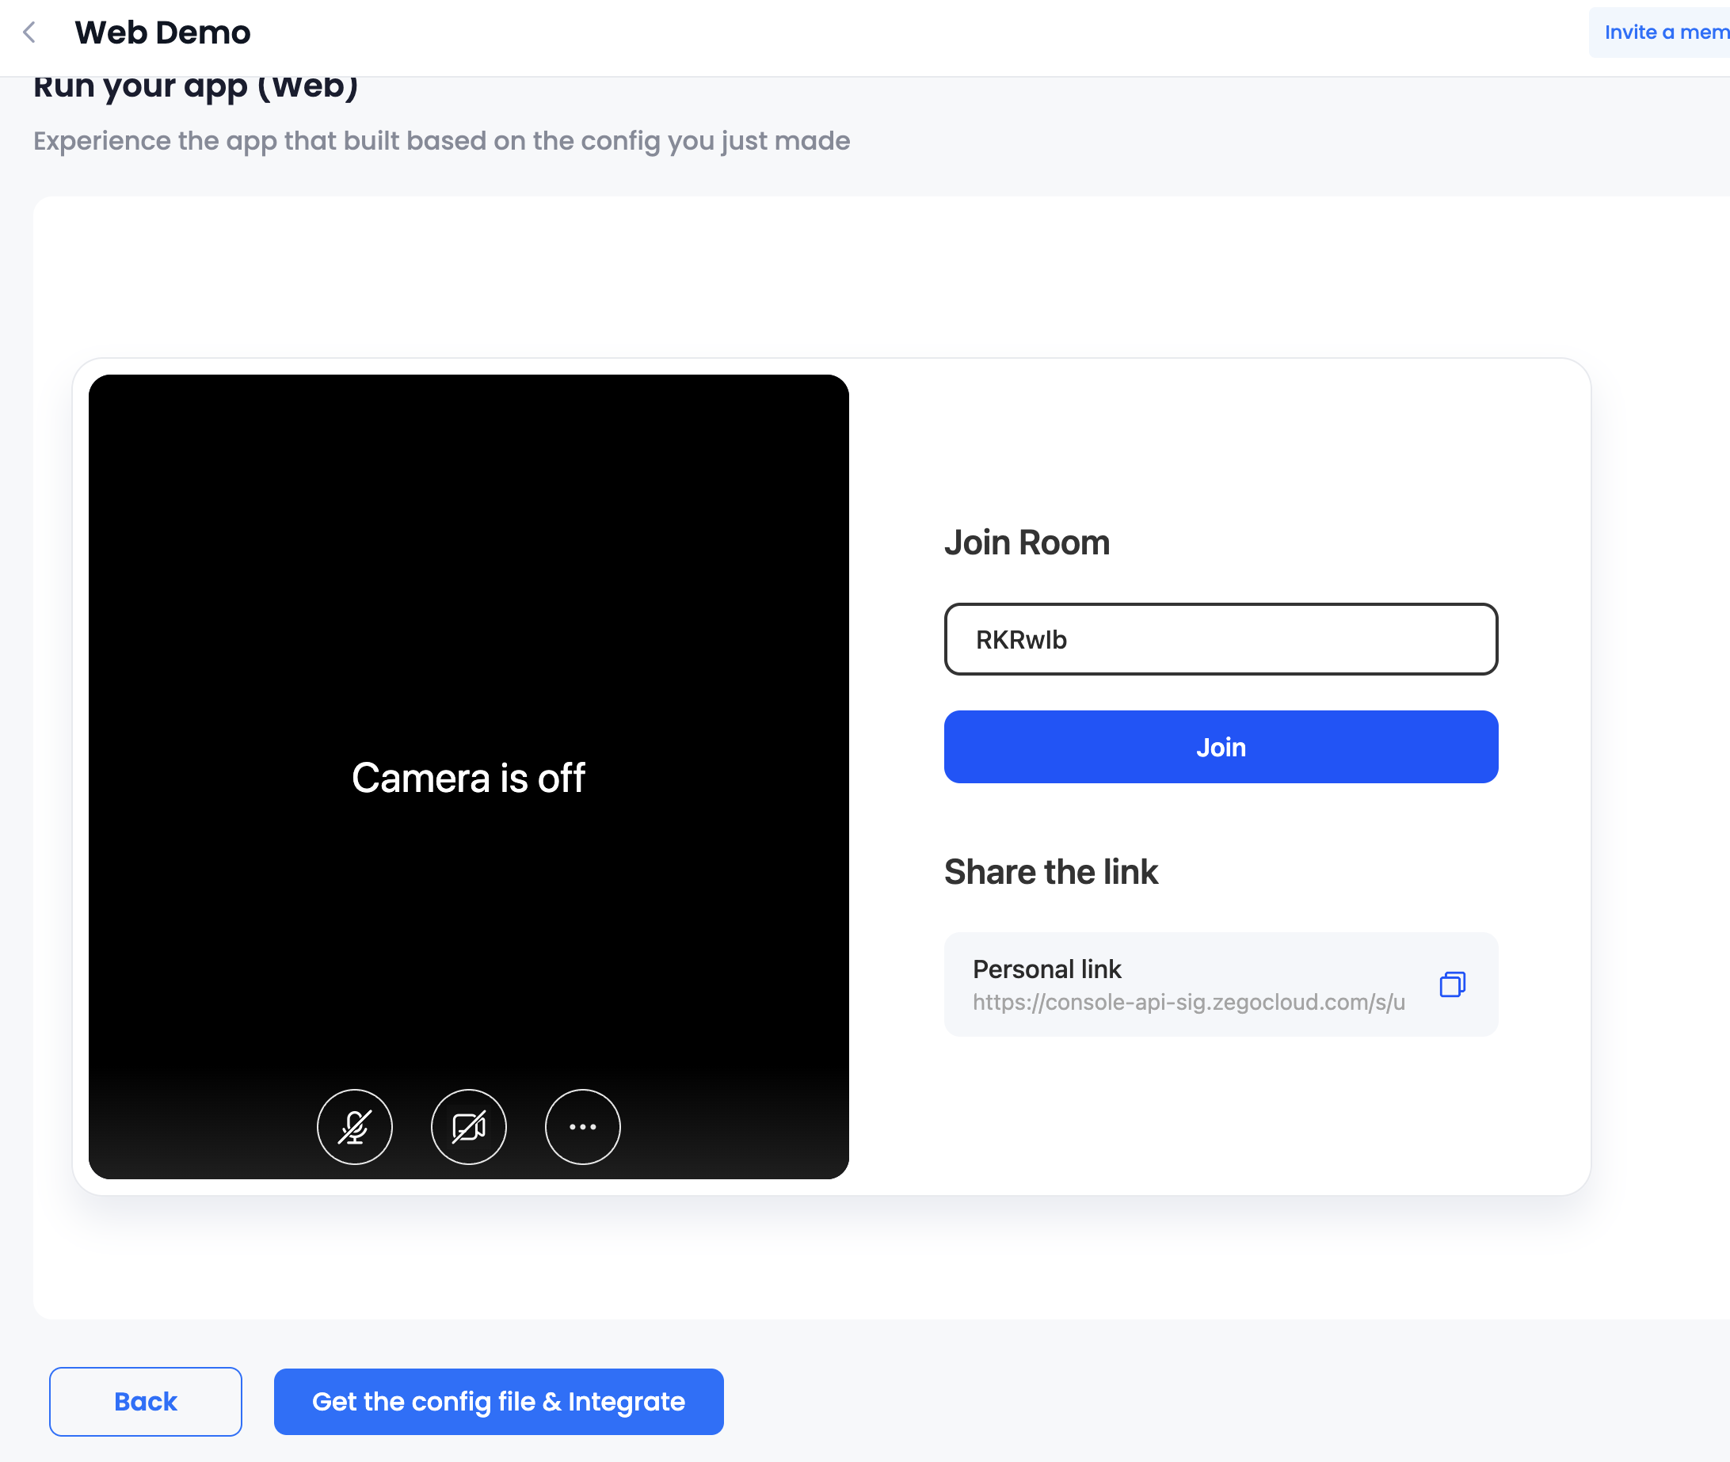Click the Join Room heading
The image size is (1730, 1462).
1027,542
